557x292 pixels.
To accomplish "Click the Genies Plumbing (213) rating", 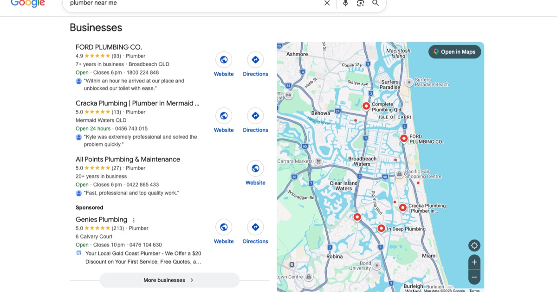I will [x=100, y=228].
